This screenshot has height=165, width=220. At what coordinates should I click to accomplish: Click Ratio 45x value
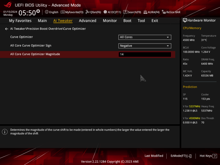pos(185,64)
